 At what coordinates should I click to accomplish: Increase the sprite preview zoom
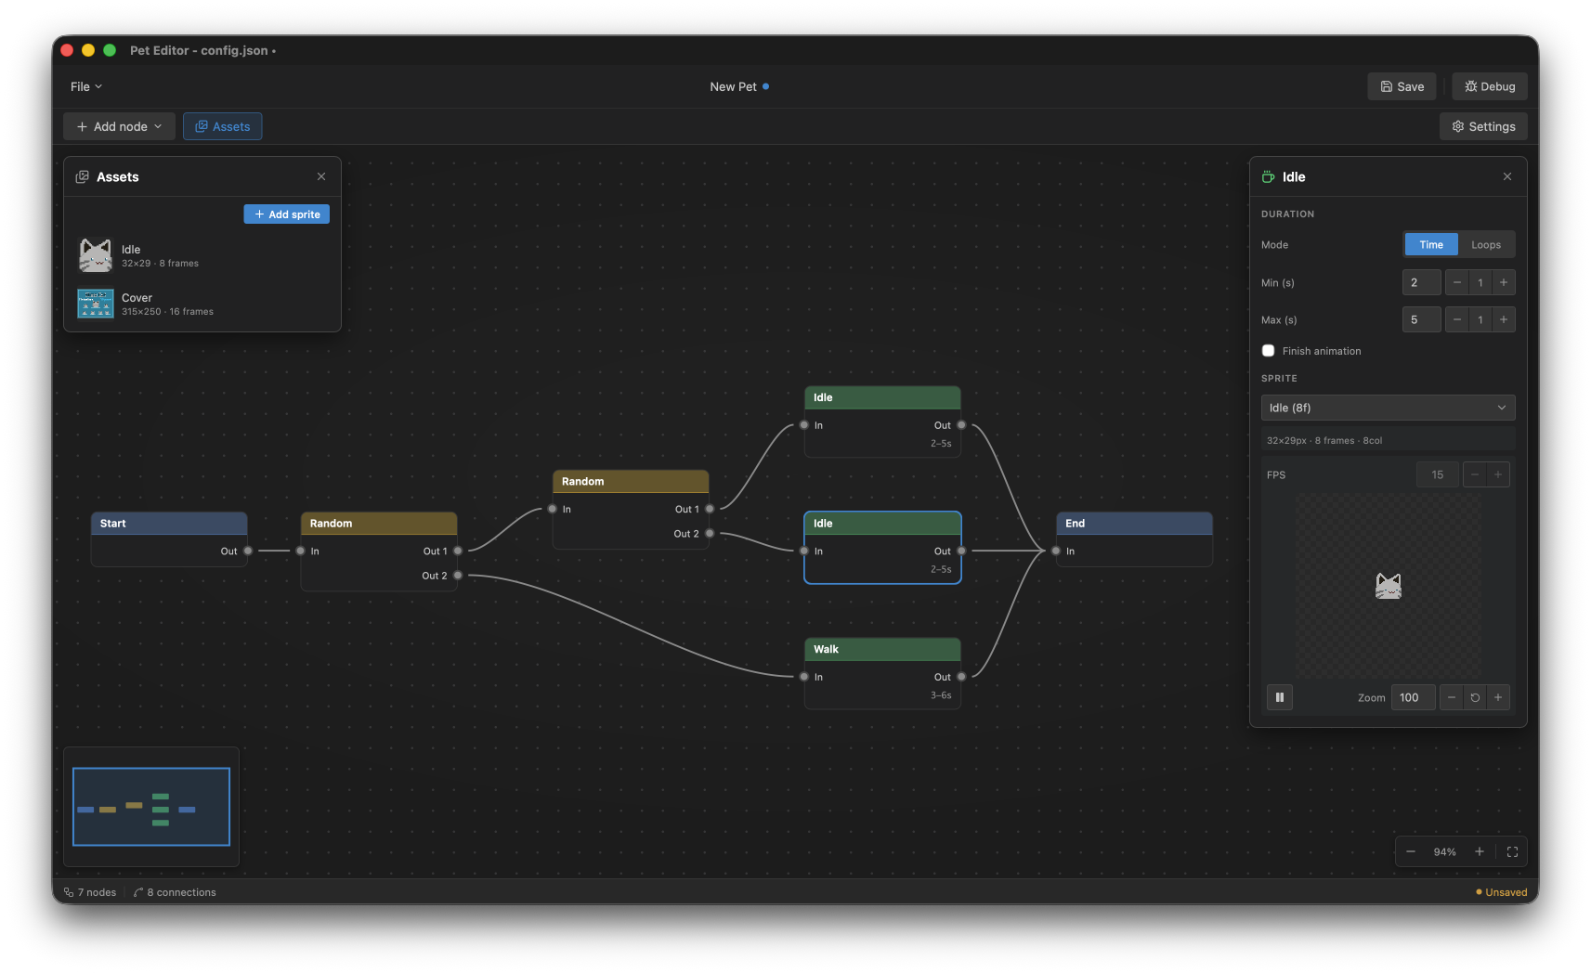pyautogui.click(x=1497, y=697)
